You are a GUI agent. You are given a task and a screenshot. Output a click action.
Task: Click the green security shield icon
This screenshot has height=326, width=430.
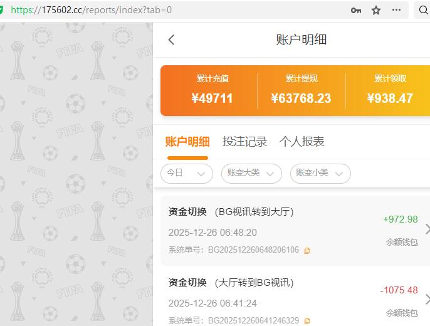[1, 10]
